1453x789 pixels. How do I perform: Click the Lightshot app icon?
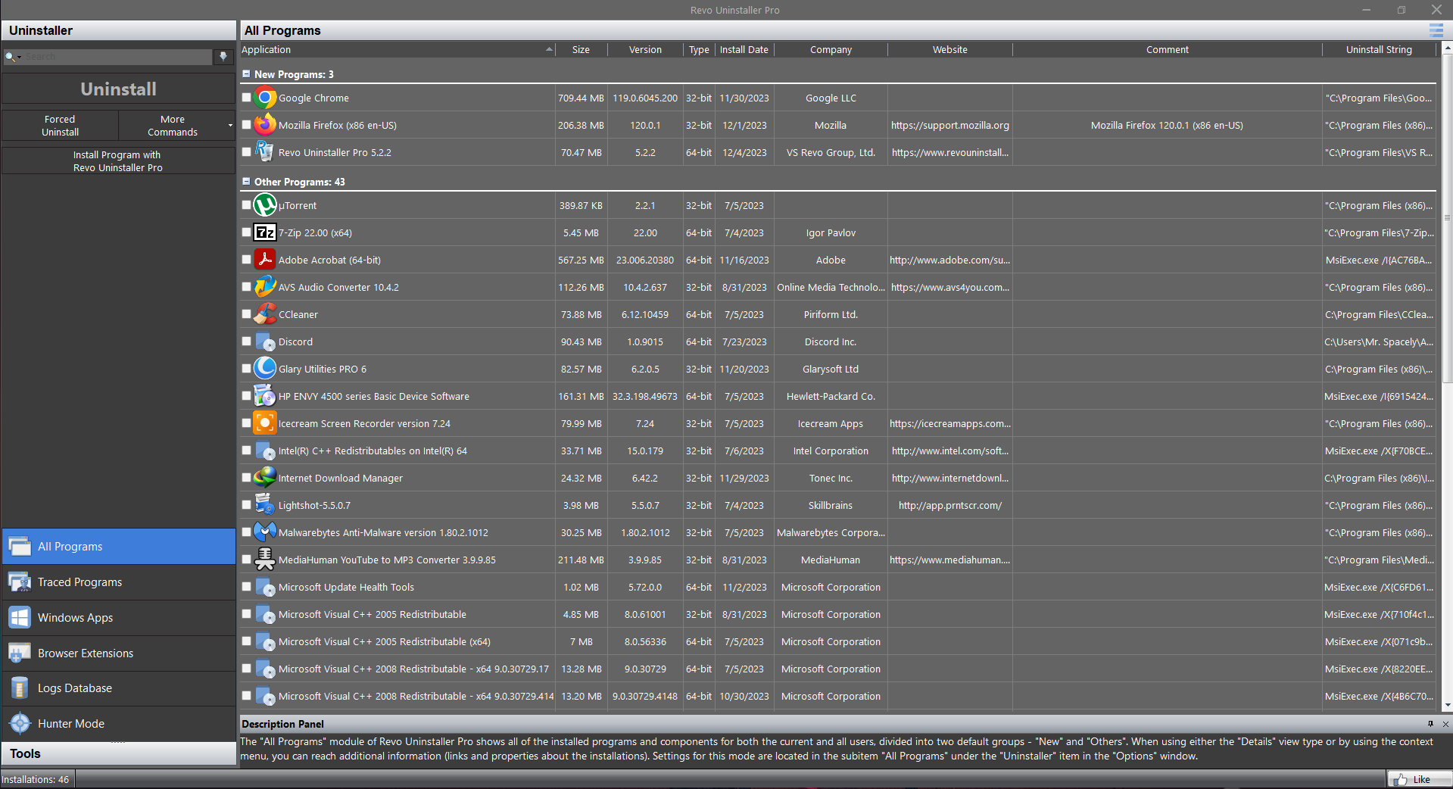click(x=265, y=505)
